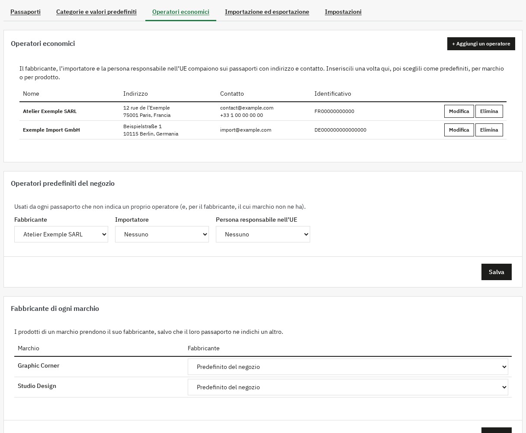The height and width of the screenshot is (433, 526).
Task: Click identifier DE000000000000000
Action: (x=340, y=130)
